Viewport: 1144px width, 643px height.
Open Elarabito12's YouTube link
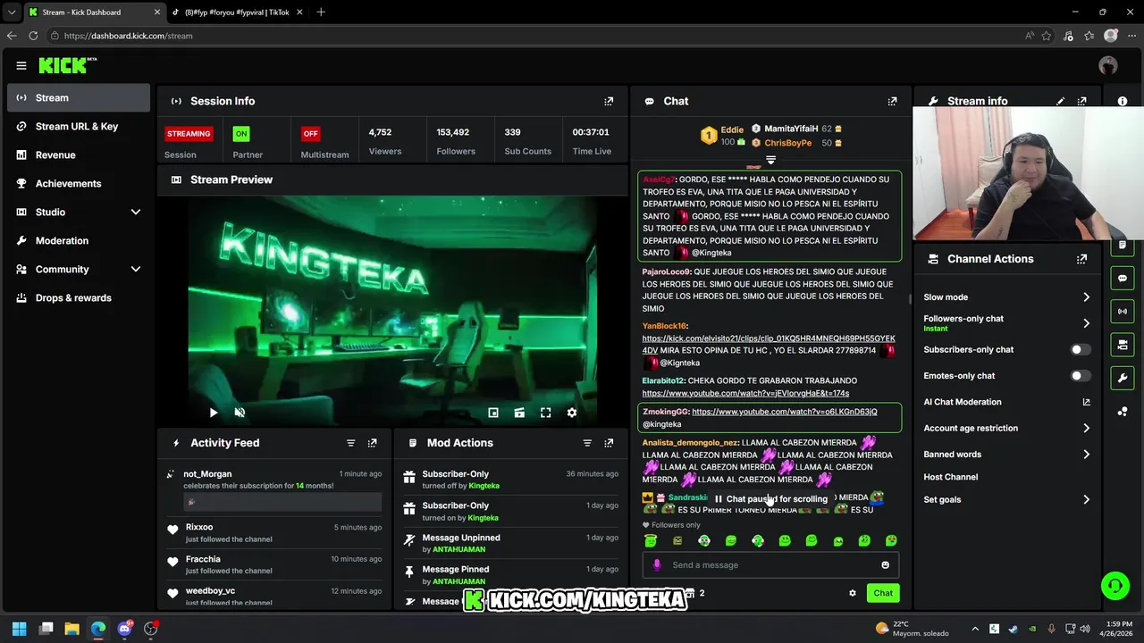tap(745, 393)
